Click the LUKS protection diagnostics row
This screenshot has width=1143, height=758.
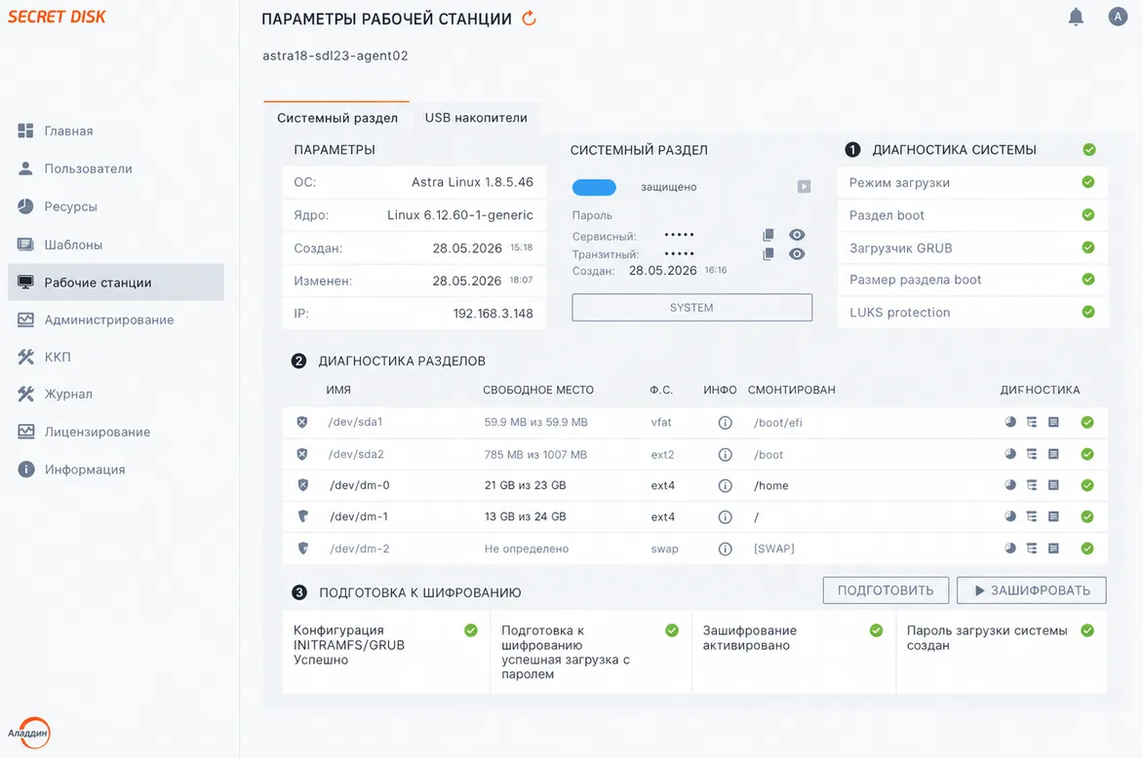972,313
